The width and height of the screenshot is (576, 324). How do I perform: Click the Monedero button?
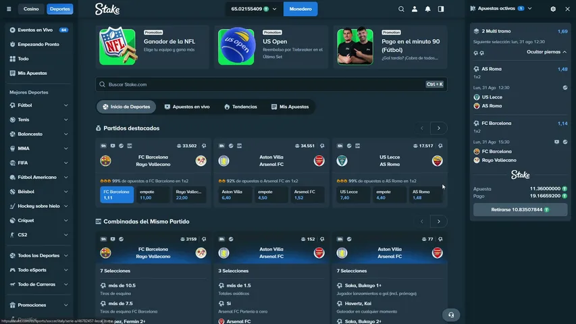[x=300, y=9]
